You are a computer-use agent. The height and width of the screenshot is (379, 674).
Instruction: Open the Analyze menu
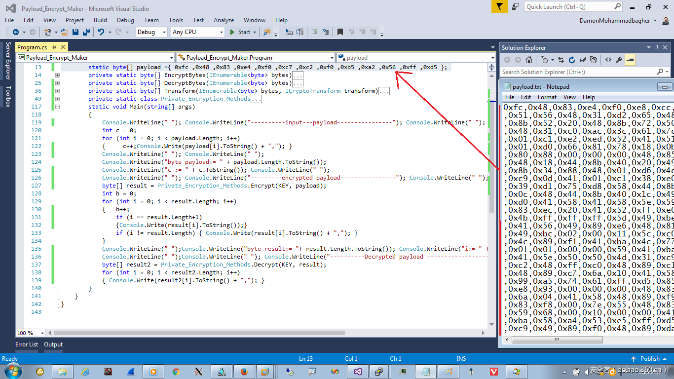coord(224,20)
